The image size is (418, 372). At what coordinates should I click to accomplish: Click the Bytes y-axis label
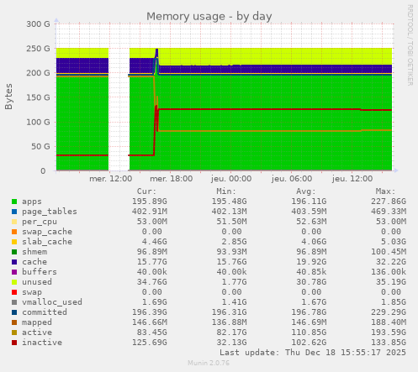[x=8, y=97]
